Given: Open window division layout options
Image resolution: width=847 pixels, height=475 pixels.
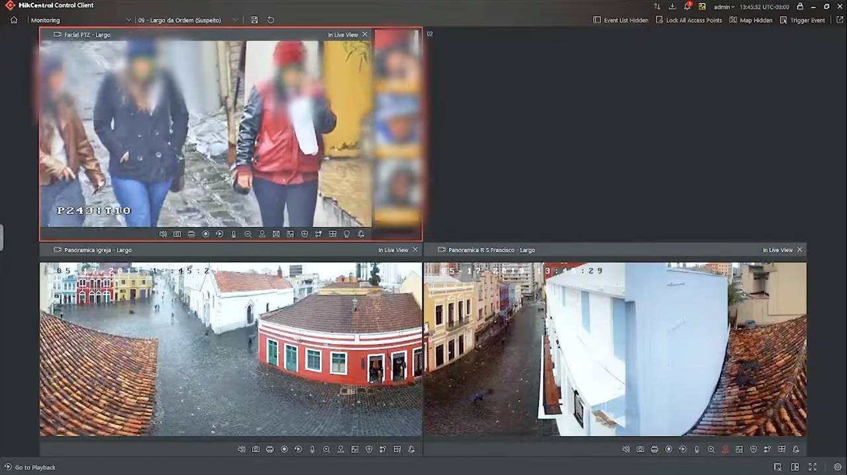Looking at the screenshot, I should 795,467.
